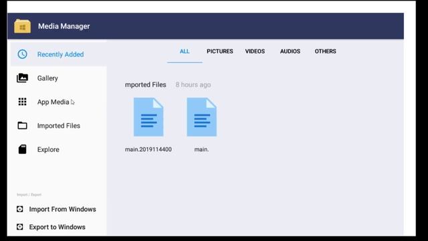Click the Media Manager title text

(64, 26)
